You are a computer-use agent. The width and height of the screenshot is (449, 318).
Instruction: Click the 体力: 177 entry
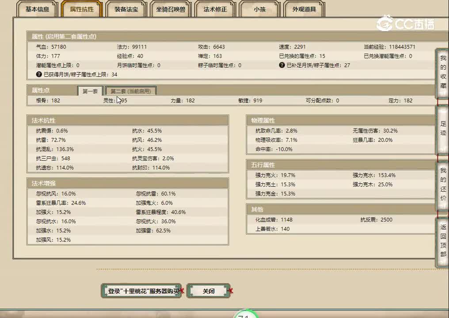point(48,56)
